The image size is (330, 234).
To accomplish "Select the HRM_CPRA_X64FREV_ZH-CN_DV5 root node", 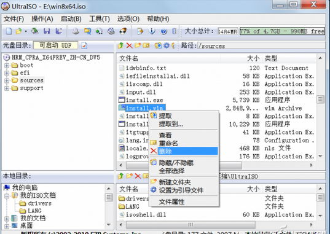I will coord(56,57).
